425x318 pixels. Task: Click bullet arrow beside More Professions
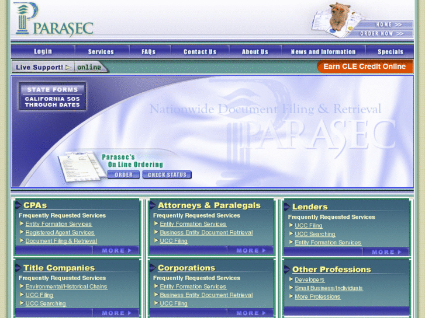[x=291, y=296]
